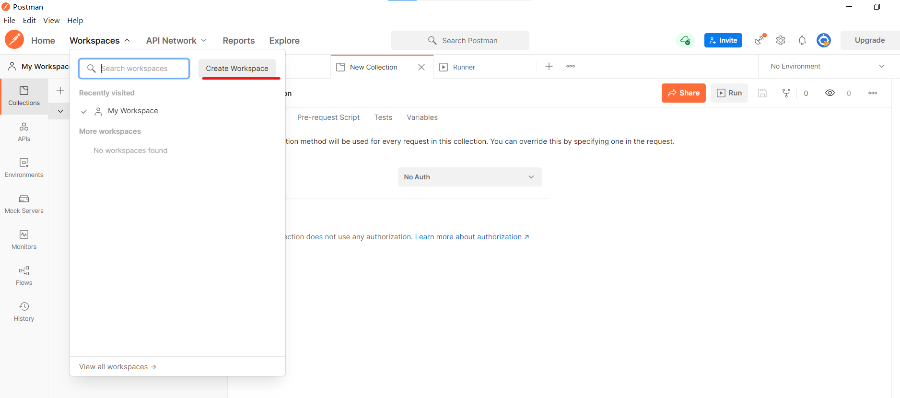Open the Flows sidebar panel
The height and width of the screenshot is (398, 900).
[24, 276]
